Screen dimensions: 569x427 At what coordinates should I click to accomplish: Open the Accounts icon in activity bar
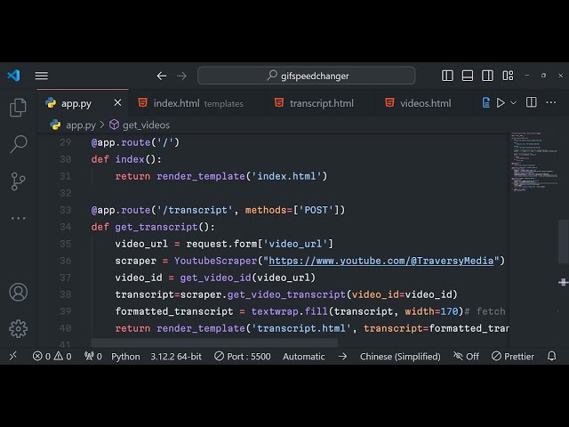[x=18, y=292]
